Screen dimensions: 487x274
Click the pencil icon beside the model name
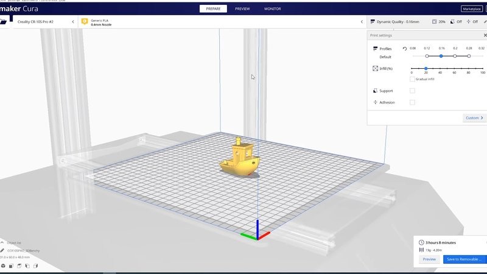[2, 250]
